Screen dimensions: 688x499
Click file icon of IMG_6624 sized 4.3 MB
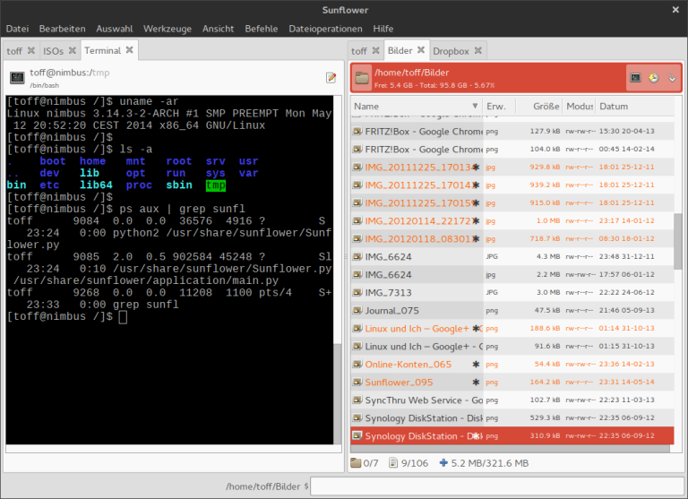tap(357, 256)
